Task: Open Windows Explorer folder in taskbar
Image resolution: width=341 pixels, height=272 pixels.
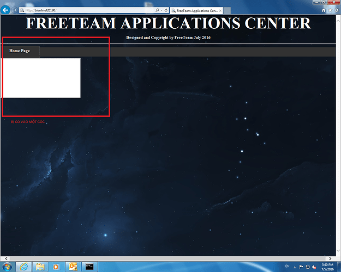Action: pyautogui.click(x=40, y=266)
